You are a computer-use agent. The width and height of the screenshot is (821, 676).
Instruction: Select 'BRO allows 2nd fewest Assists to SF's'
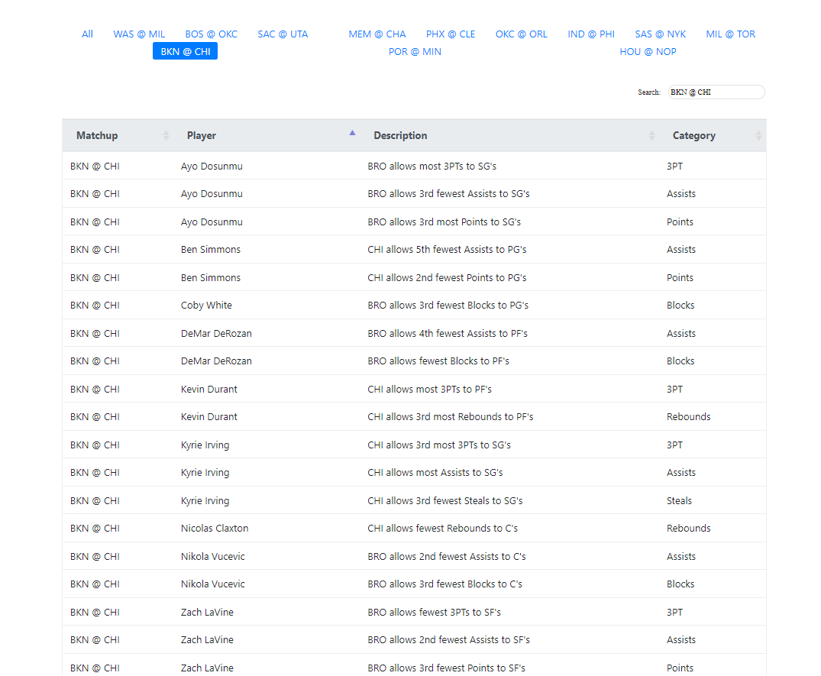(449, 640)
